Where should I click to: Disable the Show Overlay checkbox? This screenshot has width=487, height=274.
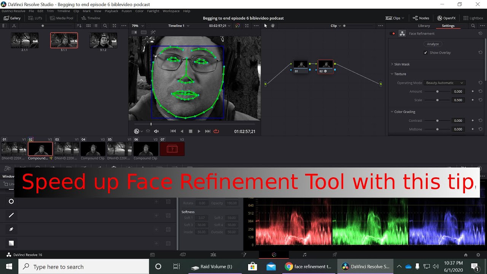coord(426,53)
